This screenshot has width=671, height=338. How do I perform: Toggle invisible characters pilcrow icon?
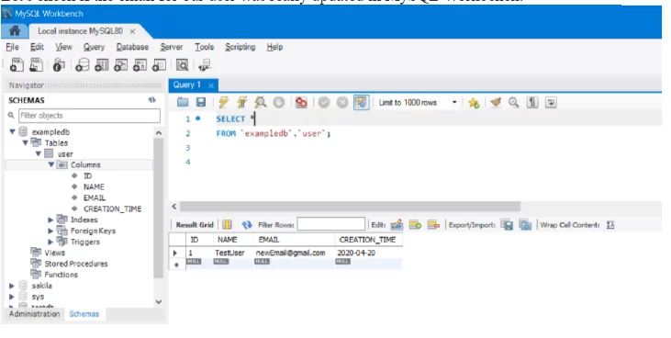coord(531,102)
